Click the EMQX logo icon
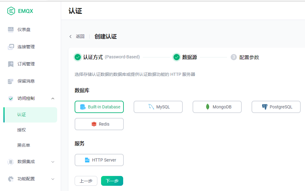The height and width of the screenshot is (191, 305). (11, 11)
